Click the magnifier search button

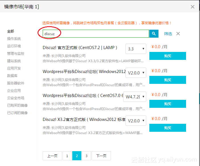click(x=154, y=34)
